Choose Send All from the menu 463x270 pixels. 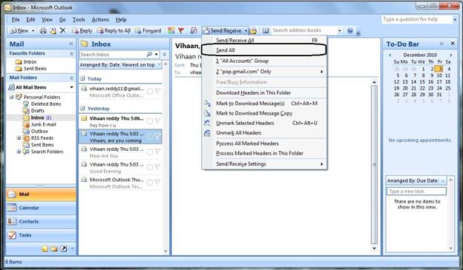264,50
